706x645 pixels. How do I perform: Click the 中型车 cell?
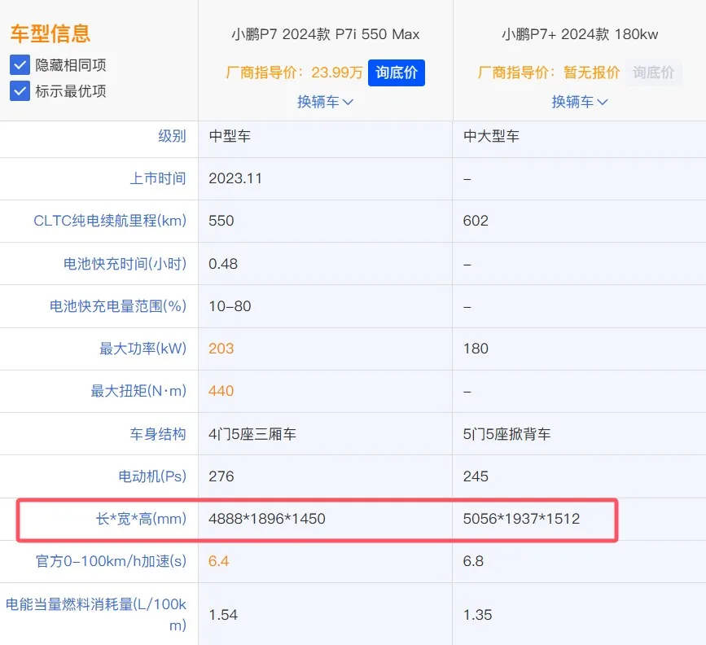click(x=230, y=136)
